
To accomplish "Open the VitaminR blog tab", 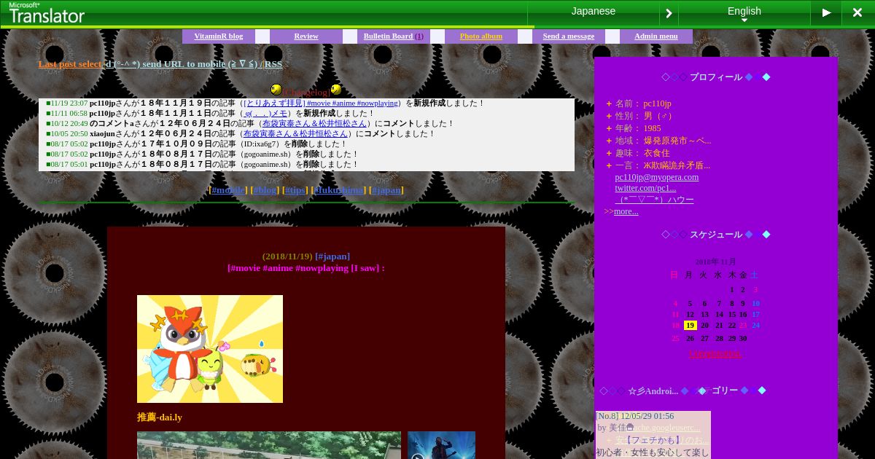I will [219, 36].
